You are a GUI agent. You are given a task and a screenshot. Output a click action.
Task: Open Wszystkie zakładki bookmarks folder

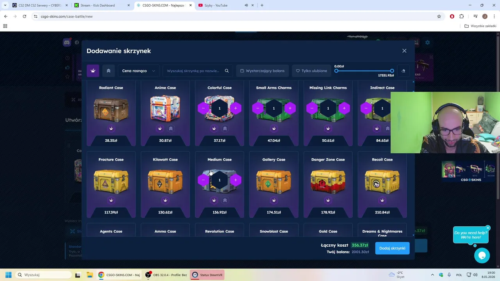tap(480, 26)
